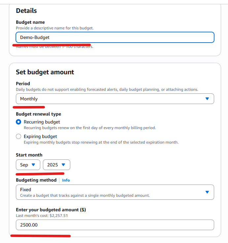
Task: Open the 2025 start year dropdown
Action: pyautogui.click(x=56, y=165)
